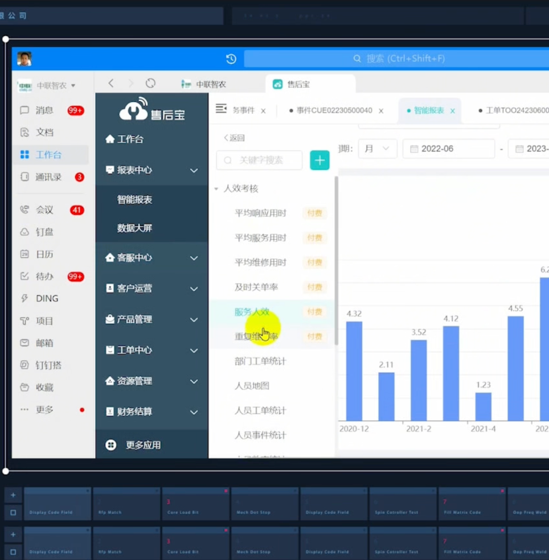Open the history clock icon
Screen dimensions: 549x560
click(231, 59)
